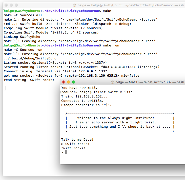
Task: Click "Connect in e.g. Terminal via 'telnet 127.0.0.1 1337'" line
Action: click(56, 71)
